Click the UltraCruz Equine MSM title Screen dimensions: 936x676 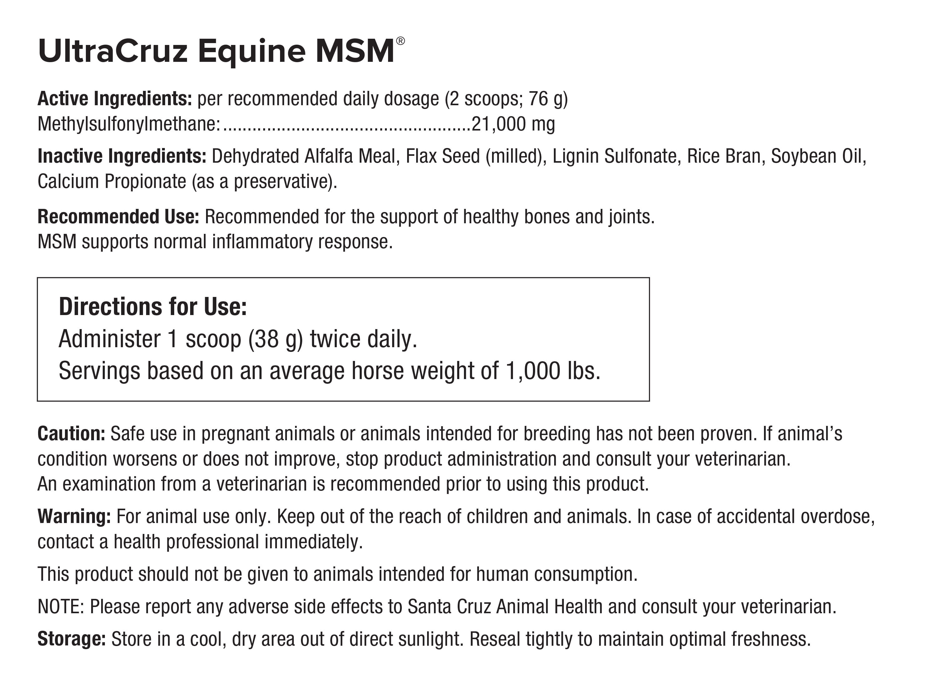pyautogui.click(x=216, y=51)
